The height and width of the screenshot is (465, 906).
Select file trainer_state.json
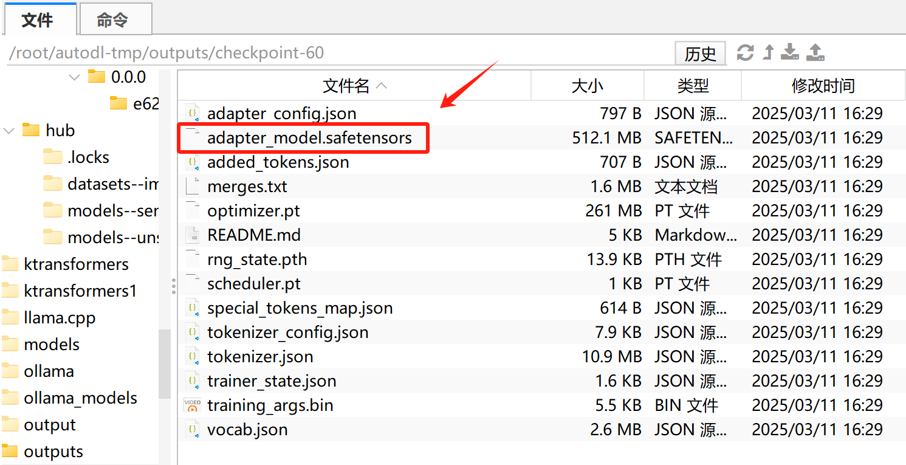272,381
